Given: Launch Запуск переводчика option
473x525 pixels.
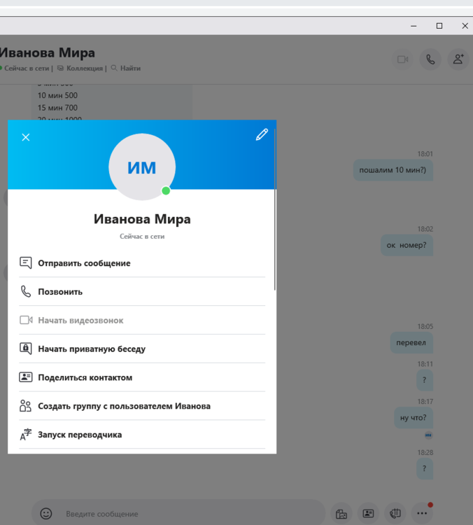Looking at the screenshot, I should point(79,435).
